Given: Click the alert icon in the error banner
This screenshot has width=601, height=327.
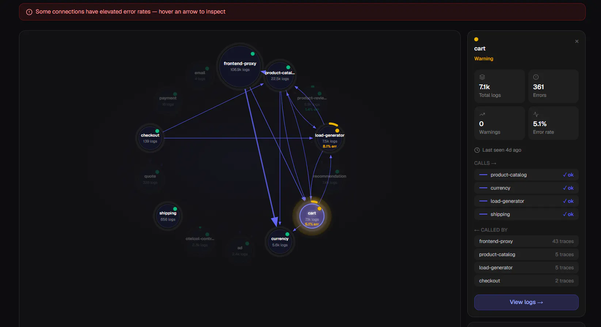Looking at the screenshot, I should (x=29, y=12).
